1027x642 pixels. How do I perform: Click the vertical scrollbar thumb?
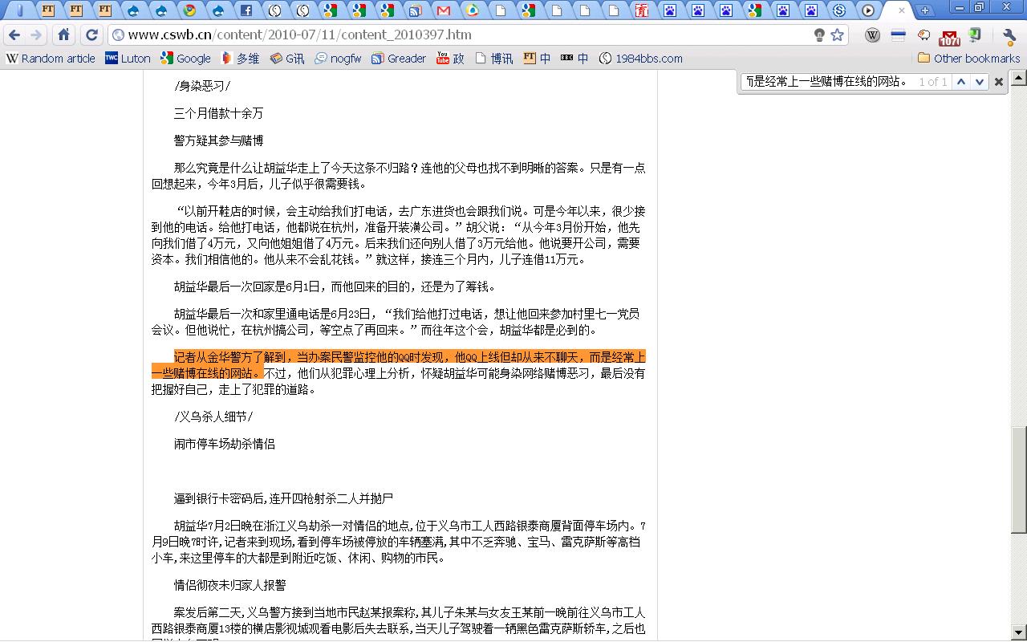1018,480
